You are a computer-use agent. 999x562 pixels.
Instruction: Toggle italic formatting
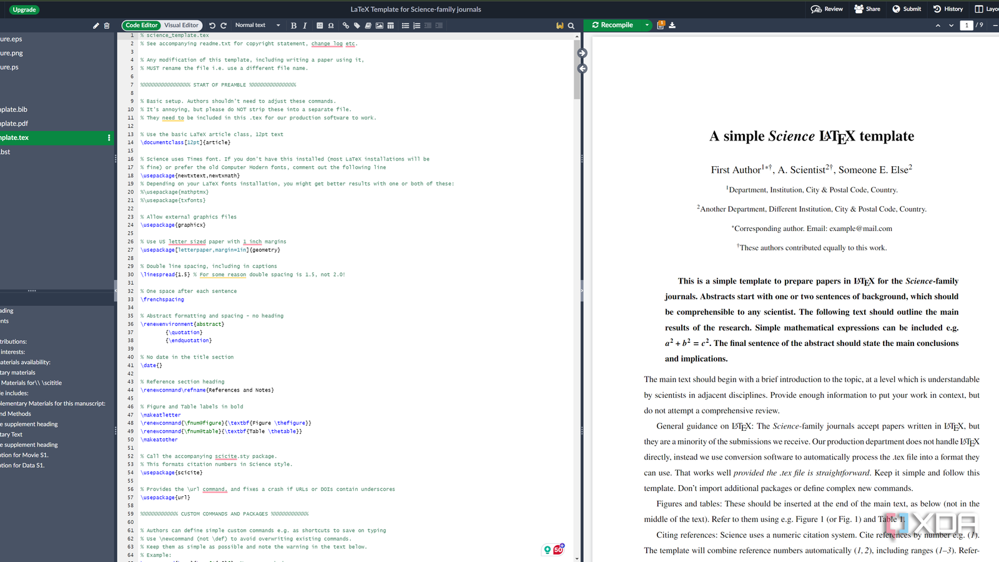[305, 26]
